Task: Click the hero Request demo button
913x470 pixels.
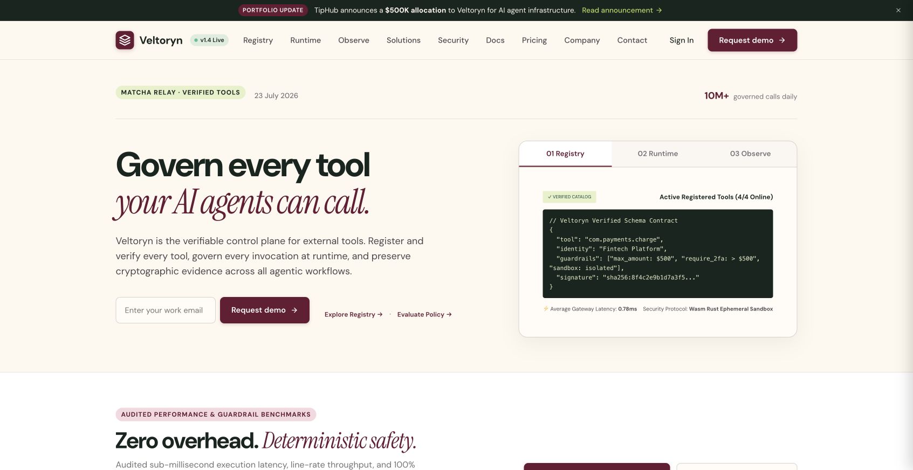Action: coord(265,310)
